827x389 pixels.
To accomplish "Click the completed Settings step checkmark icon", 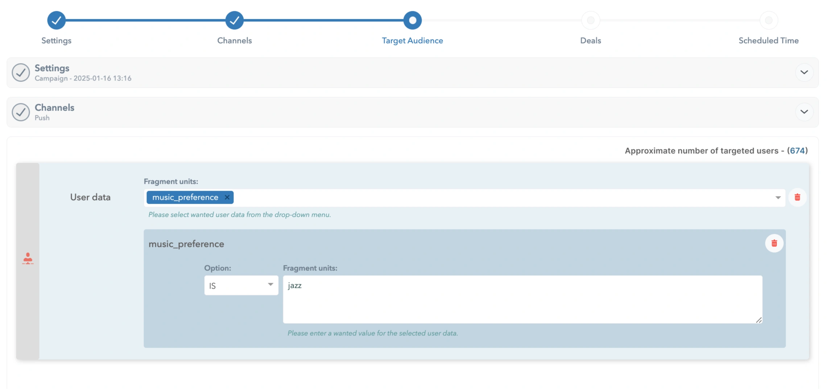I will (56, 20).
